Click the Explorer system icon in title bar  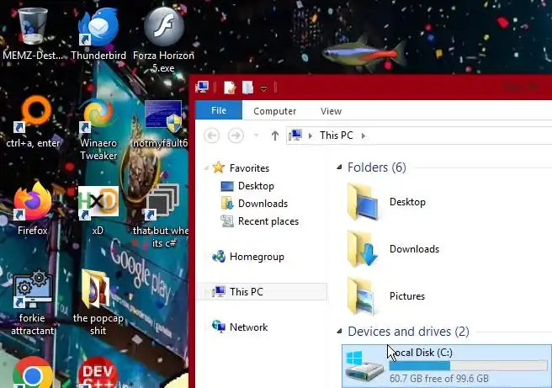pos(203,87)
